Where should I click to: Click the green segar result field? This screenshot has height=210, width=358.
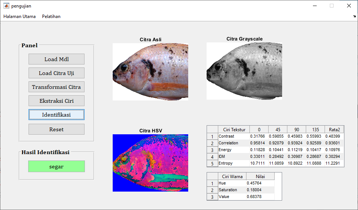(56, 166)
